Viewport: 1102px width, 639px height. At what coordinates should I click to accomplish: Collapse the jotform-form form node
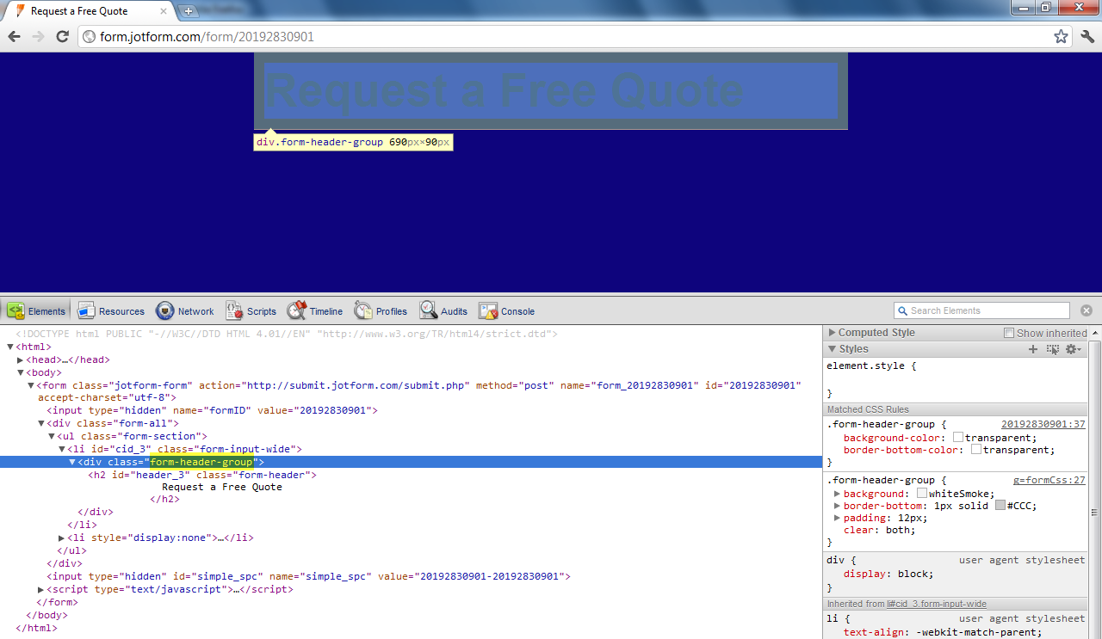(x=31, y=385)
